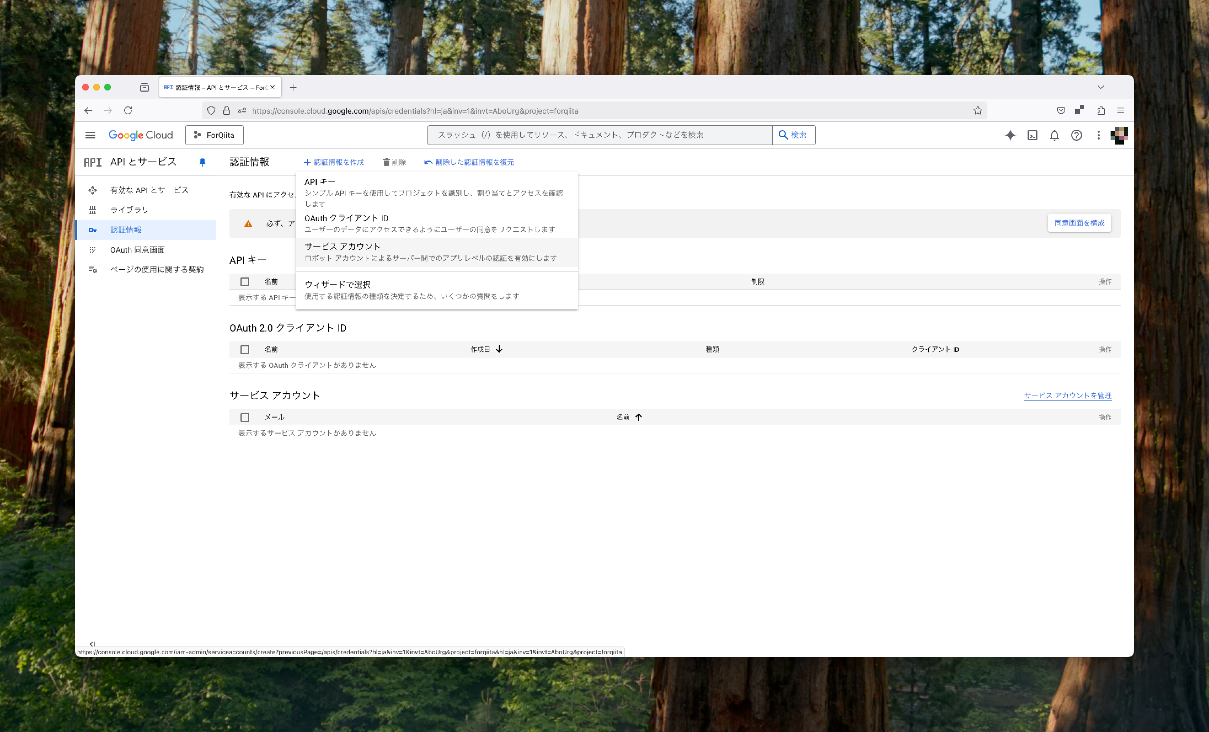Open the ForQiita project selector
The height and width of the screenshot is (732, 1209).
[x=215, y=135]
